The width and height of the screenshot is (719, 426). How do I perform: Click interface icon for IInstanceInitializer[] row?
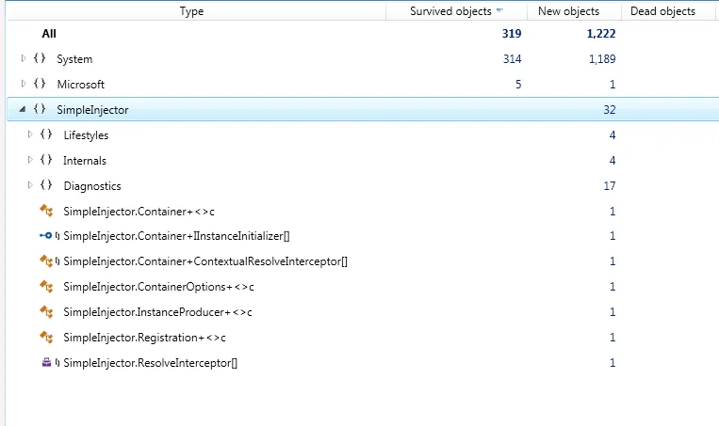[x=46, y=236]
